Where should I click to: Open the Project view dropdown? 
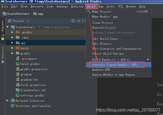tap(28, 21)
